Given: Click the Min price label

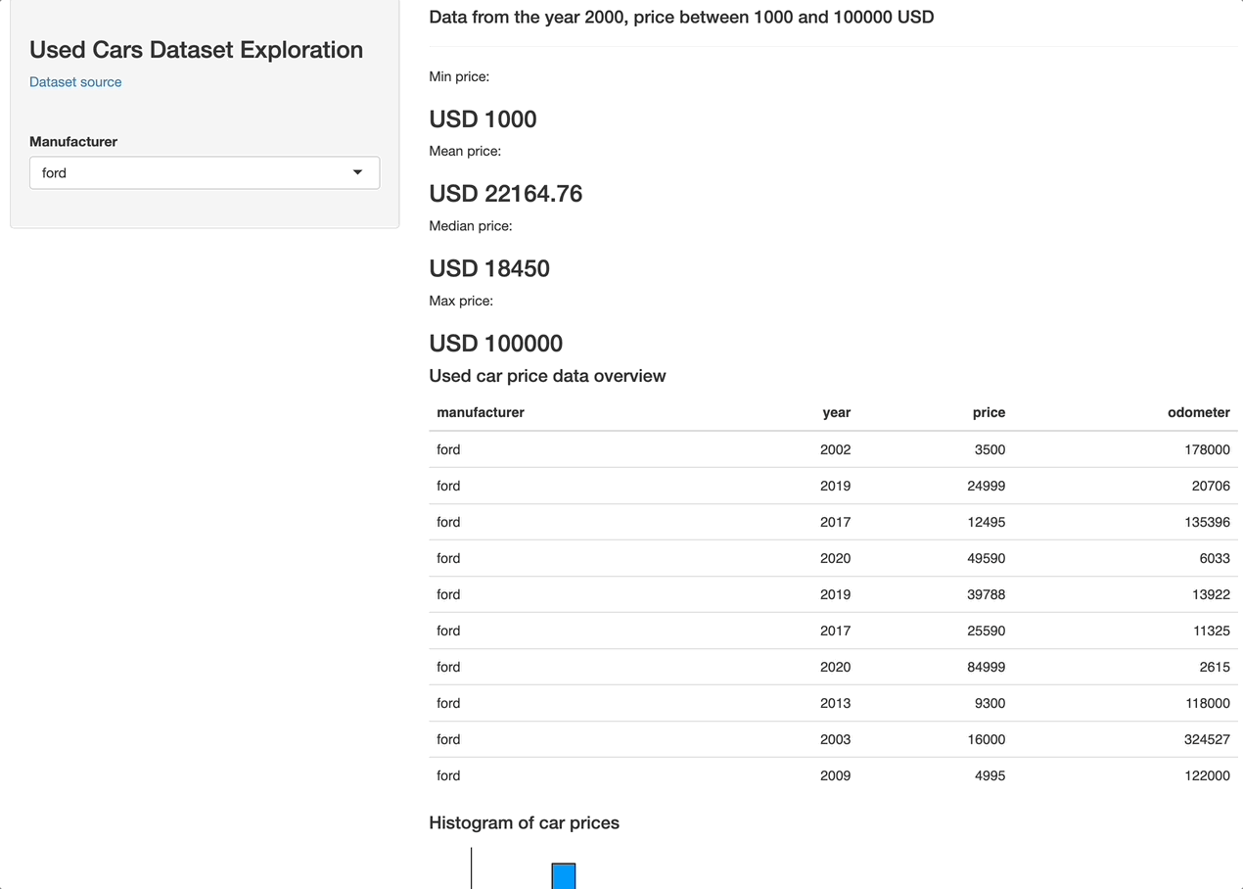Looking at the screenshot, I should click(459, 76).
